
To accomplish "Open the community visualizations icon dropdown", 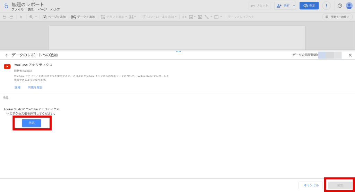I will (x=132, y=17).
